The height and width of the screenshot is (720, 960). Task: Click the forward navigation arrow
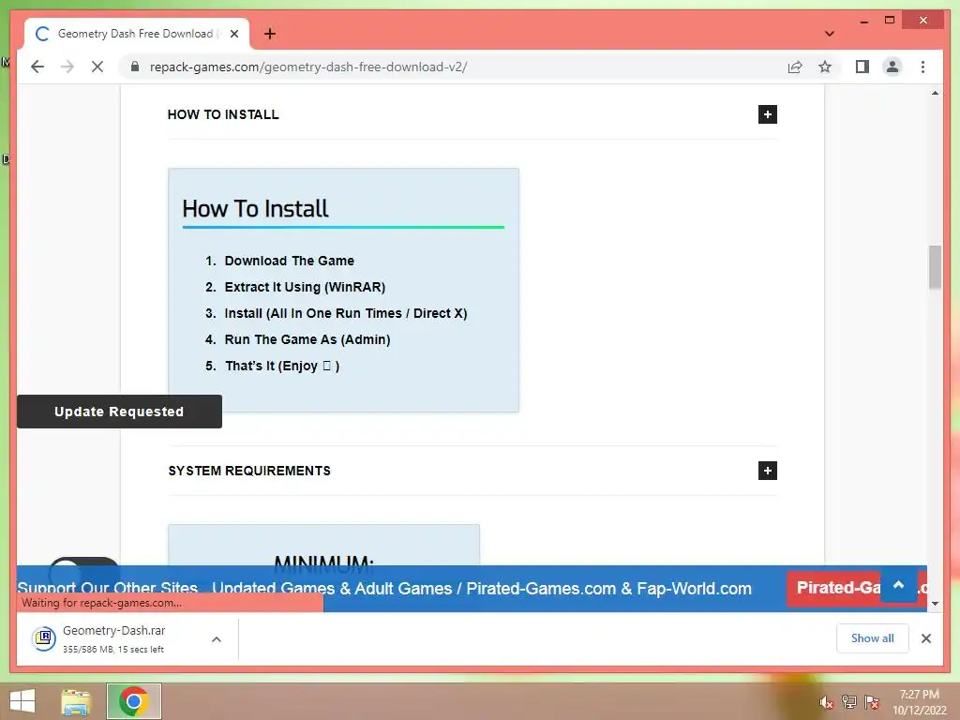pyautogui.click(x=67, y=67)
